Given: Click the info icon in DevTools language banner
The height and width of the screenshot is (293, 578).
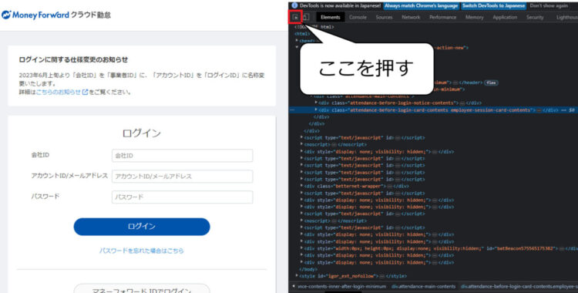Looking at the screenshot, I should [x=294, y=5].
